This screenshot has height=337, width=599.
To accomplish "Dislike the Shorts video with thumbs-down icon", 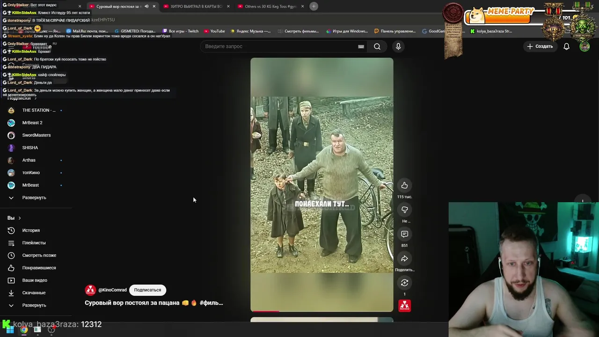I will coord(404,210).
